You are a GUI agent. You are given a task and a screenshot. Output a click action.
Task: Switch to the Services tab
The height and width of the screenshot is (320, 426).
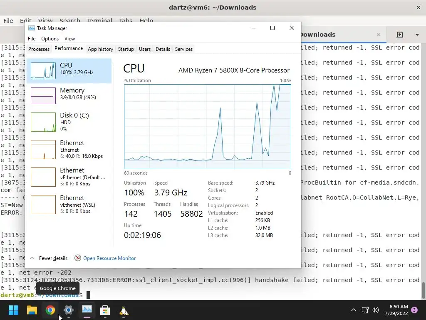[x=183, y=49]
